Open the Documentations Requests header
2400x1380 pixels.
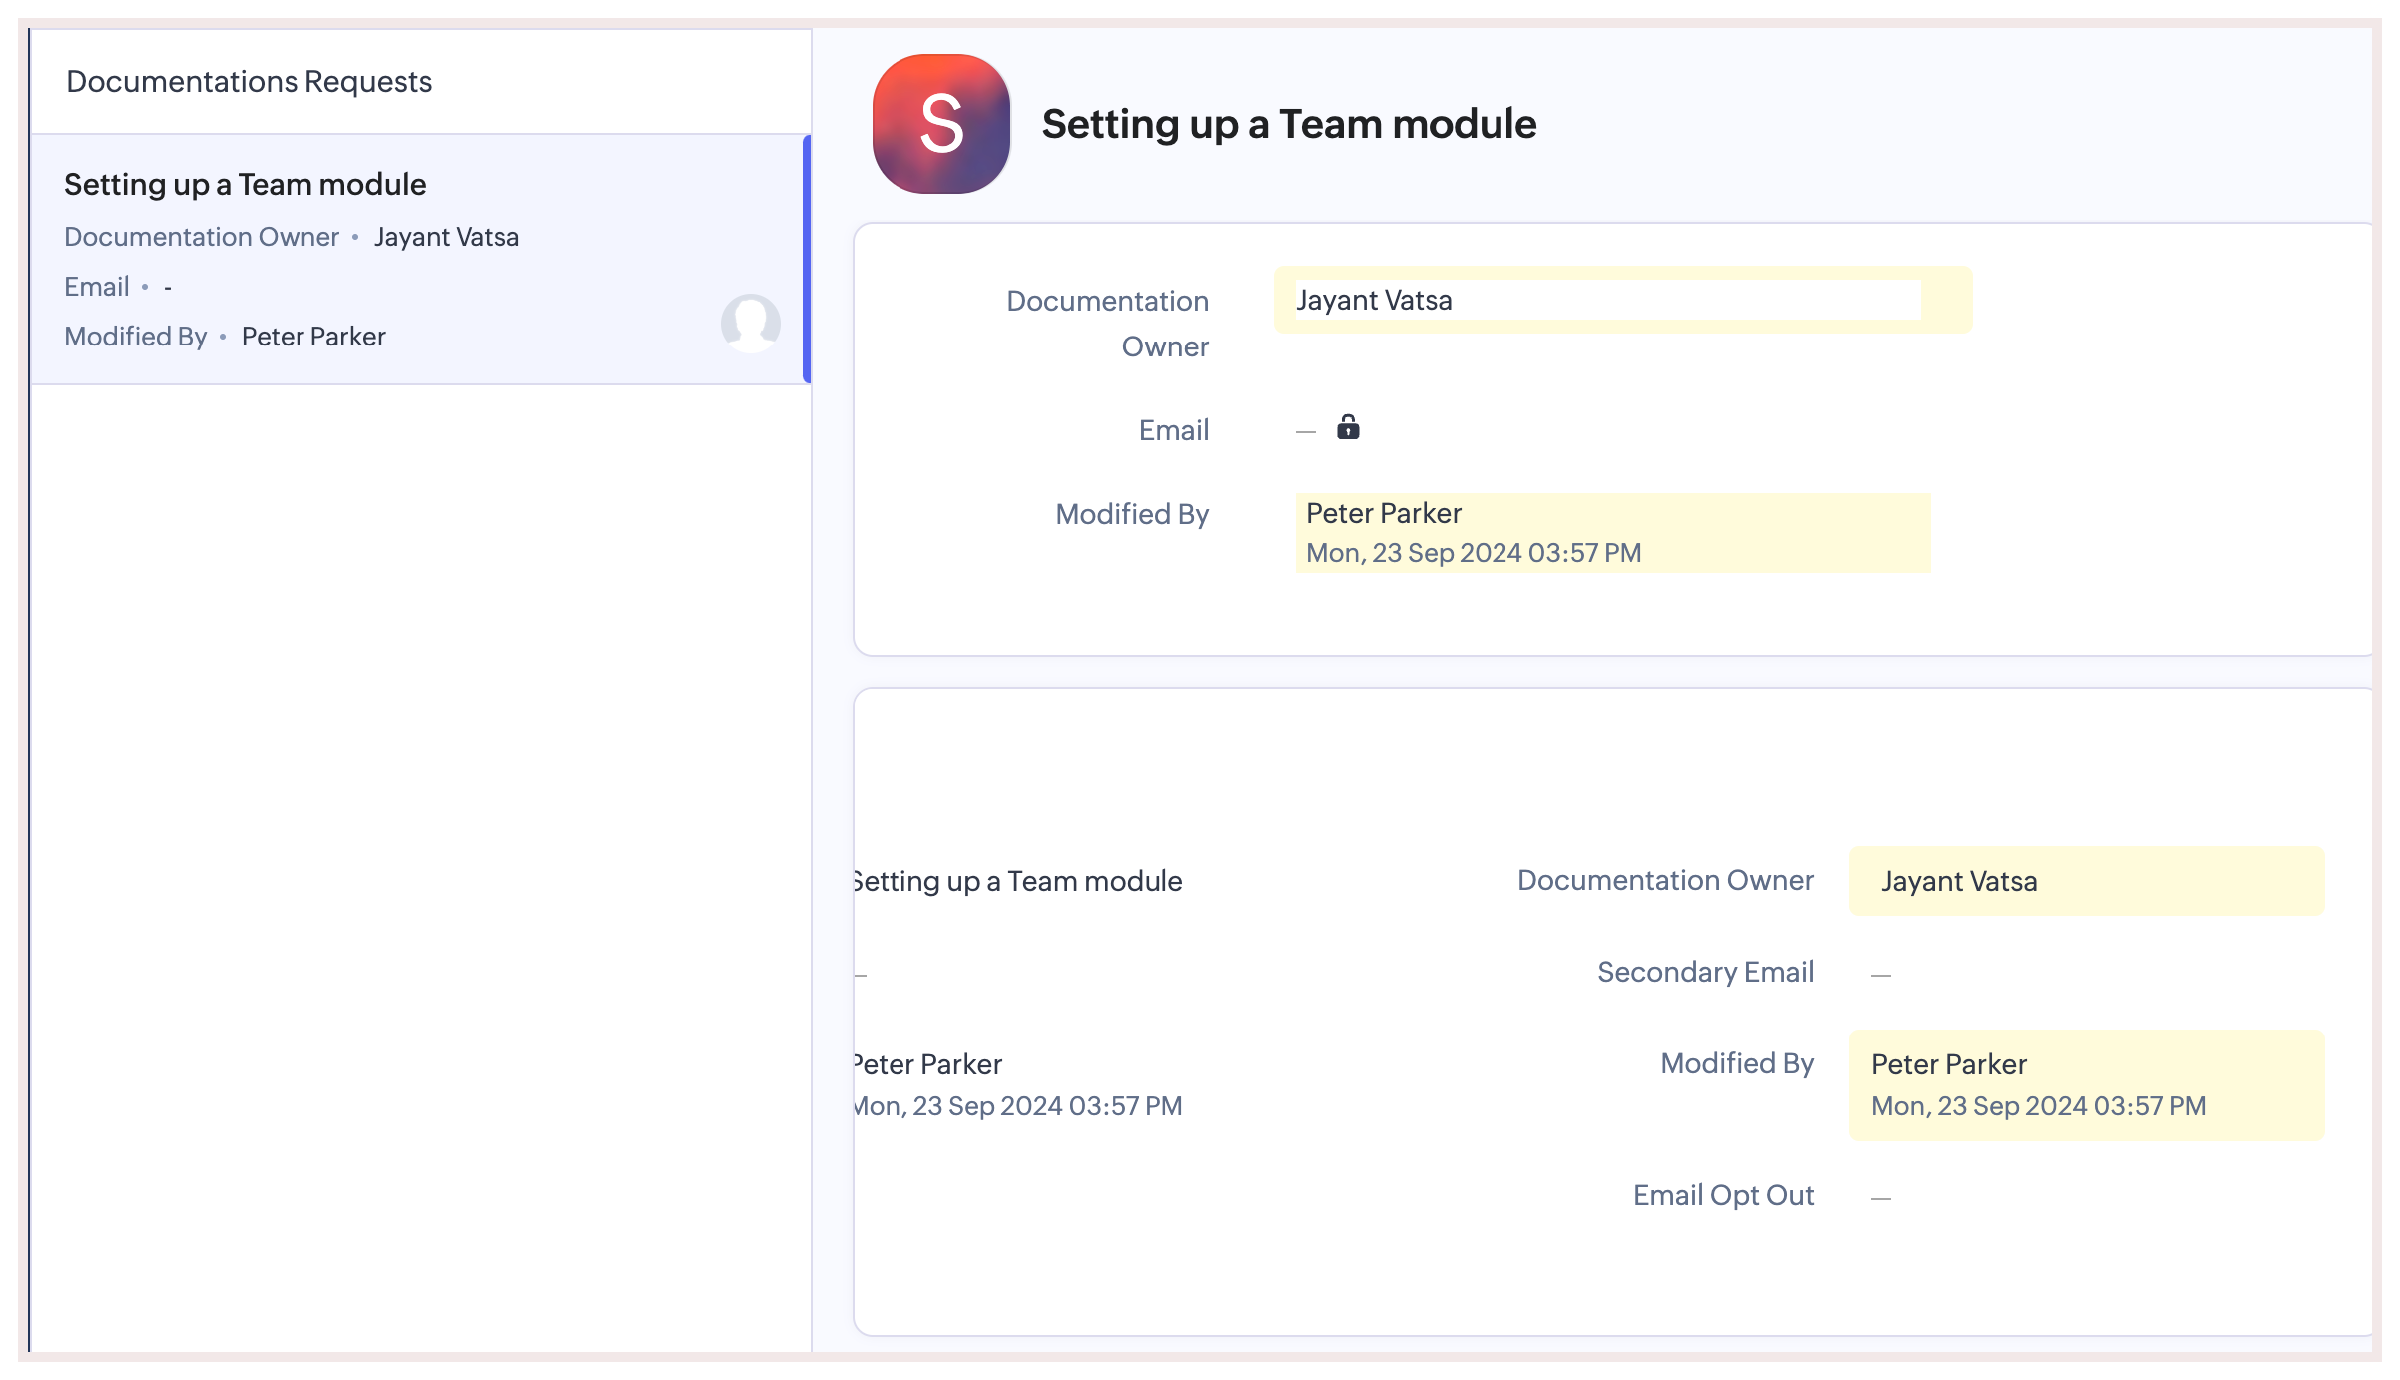249,82
